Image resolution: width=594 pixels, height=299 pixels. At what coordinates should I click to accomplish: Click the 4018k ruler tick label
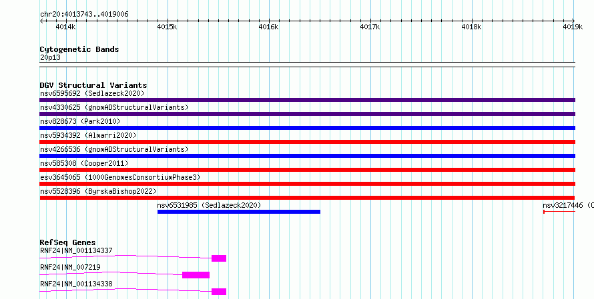click(x=472, y=27)
